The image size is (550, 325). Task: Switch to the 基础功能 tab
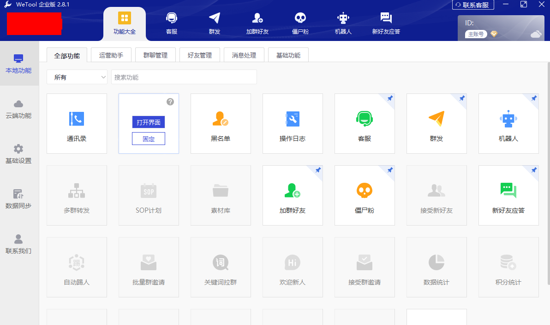pyautogui.click(x=288, y=55)
